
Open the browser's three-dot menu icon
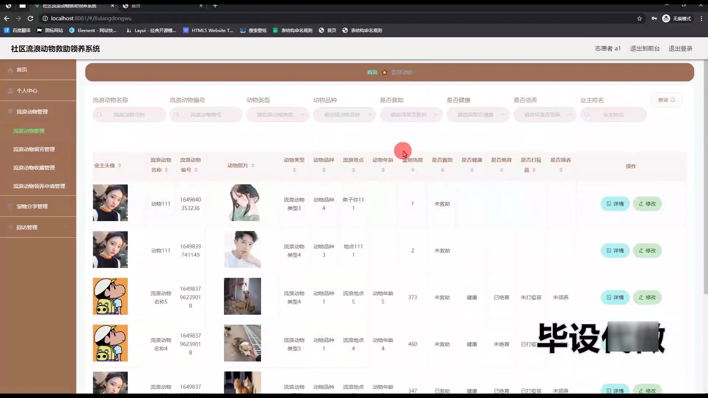coord(701,18)
